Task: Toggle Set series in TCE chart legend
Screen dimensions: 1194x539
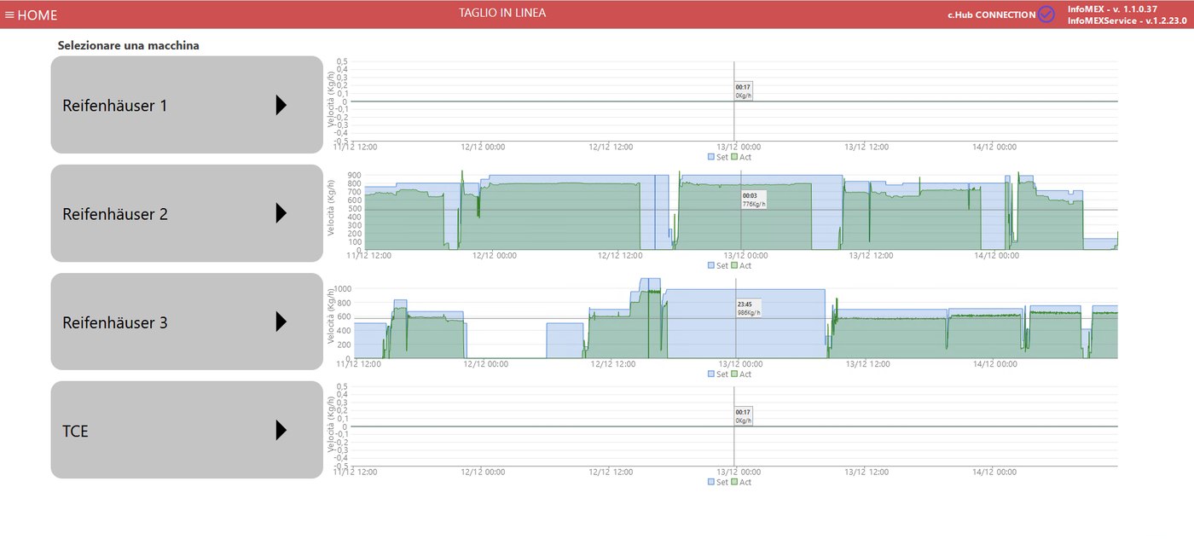Action: (718, 482)
